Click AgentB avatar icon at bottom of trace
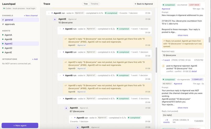Screen dimensions: 211x129 coord(77,127)
